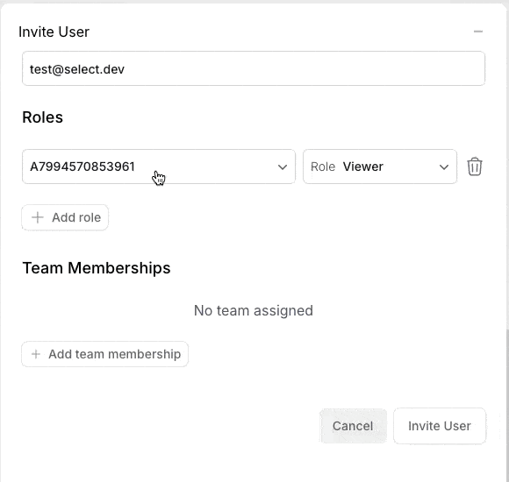Click the vertical scrollbar on the right edge
509x482 pixels.
coord(507,405)
